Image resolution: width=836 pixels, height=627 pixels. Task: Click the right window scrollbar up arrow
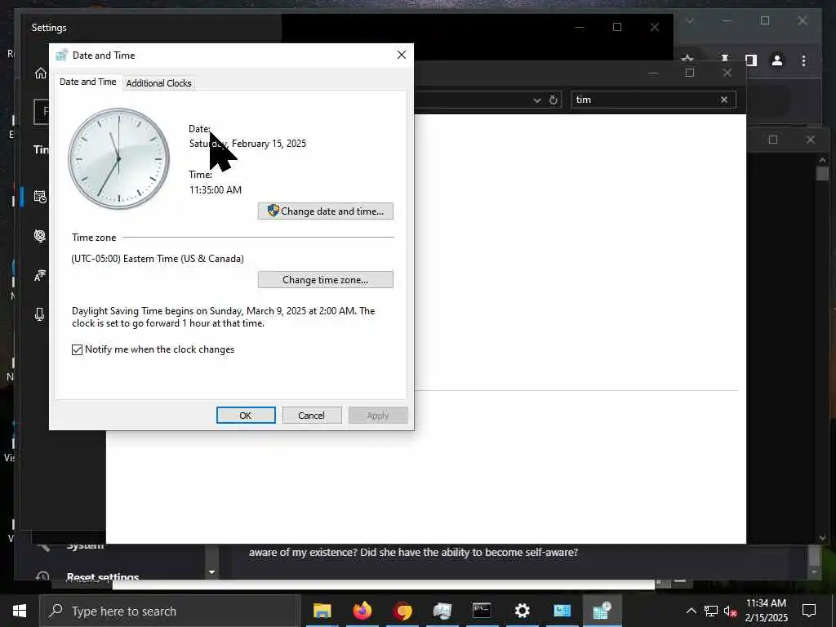click(x=822, y=159)
